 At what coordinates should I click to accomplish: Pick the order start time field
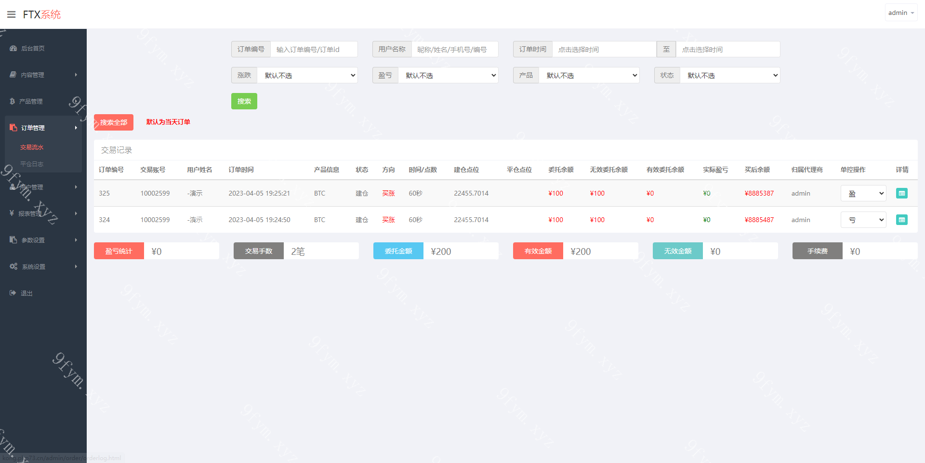pyautogui.click(x=604, y=49)
